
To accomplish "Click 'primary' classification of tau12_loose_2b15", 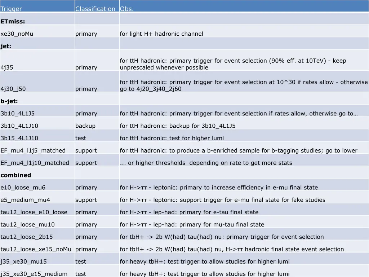I will coord(97,234).
